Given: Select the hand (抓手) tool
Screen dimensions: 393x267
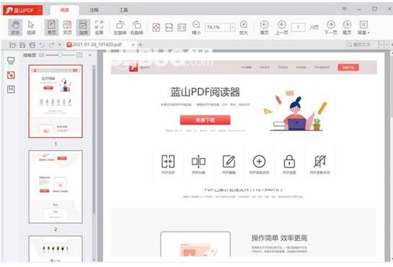Looking at the screenshot, I should click(x=15, y=27).
